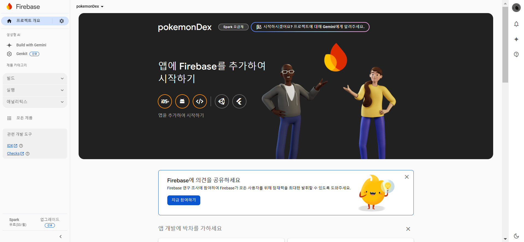Screen dimensions: 524x242
Task: Click the Spark 무료 plan label
Action: (18, 222)
